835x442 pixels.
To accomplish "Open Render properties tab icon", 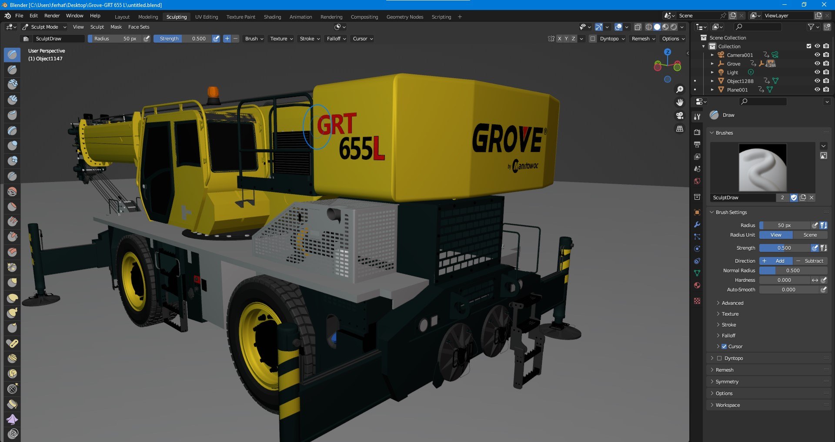I will [x=697, y=132].
